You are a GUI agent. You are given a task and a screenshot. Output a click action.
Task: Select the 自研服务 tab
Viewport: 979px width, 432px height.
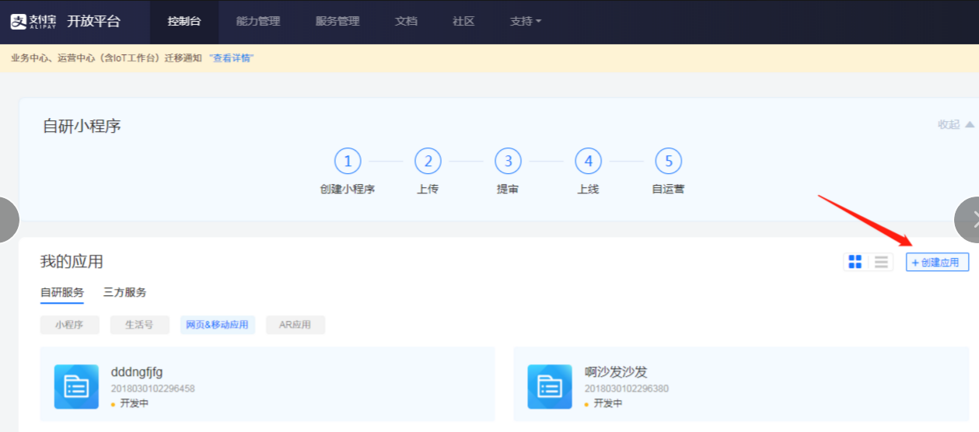[62, 293]
